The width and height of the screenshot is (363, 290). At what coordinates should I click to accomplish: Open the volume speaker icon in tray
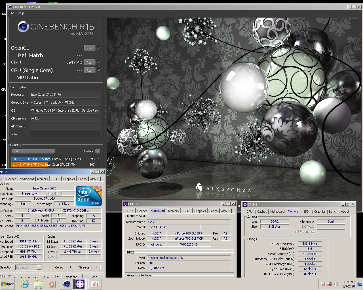(336, 284)
